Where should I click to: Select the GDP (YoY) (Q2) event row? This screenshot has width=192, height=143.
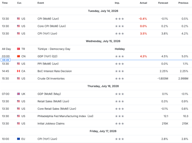96,56
